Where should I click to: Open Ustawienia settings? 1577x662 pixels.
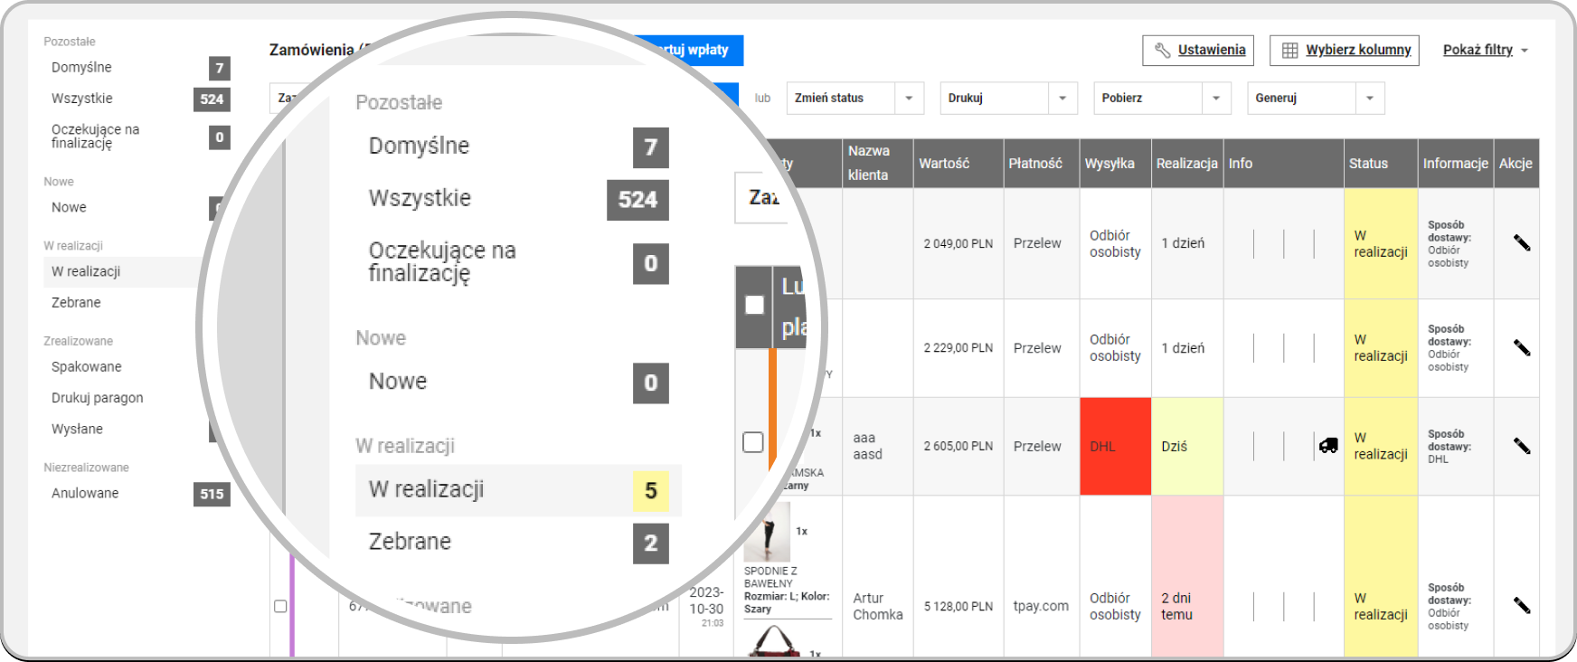1198,50
